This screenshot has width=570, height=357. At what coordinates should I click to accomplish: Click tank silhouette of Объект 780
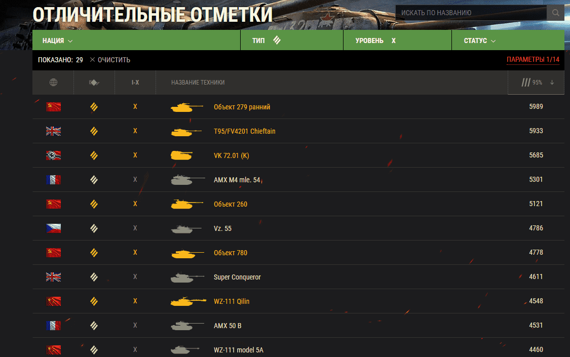(x=187, y=254)
